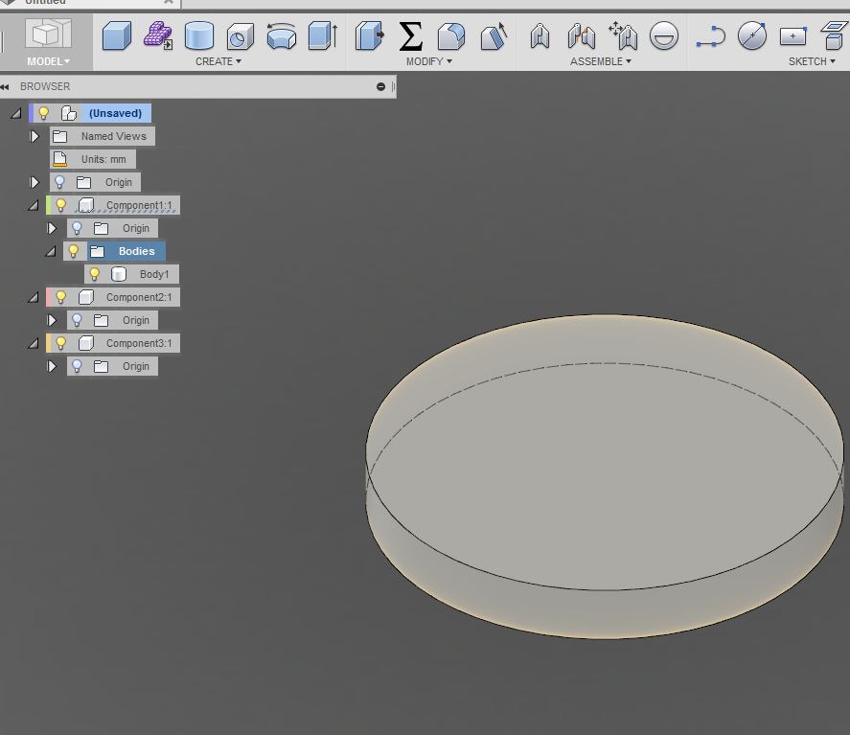The height and width of the screenshot is (735, 850).
Task: Select the Fillet tool
Action: (450, 36)
